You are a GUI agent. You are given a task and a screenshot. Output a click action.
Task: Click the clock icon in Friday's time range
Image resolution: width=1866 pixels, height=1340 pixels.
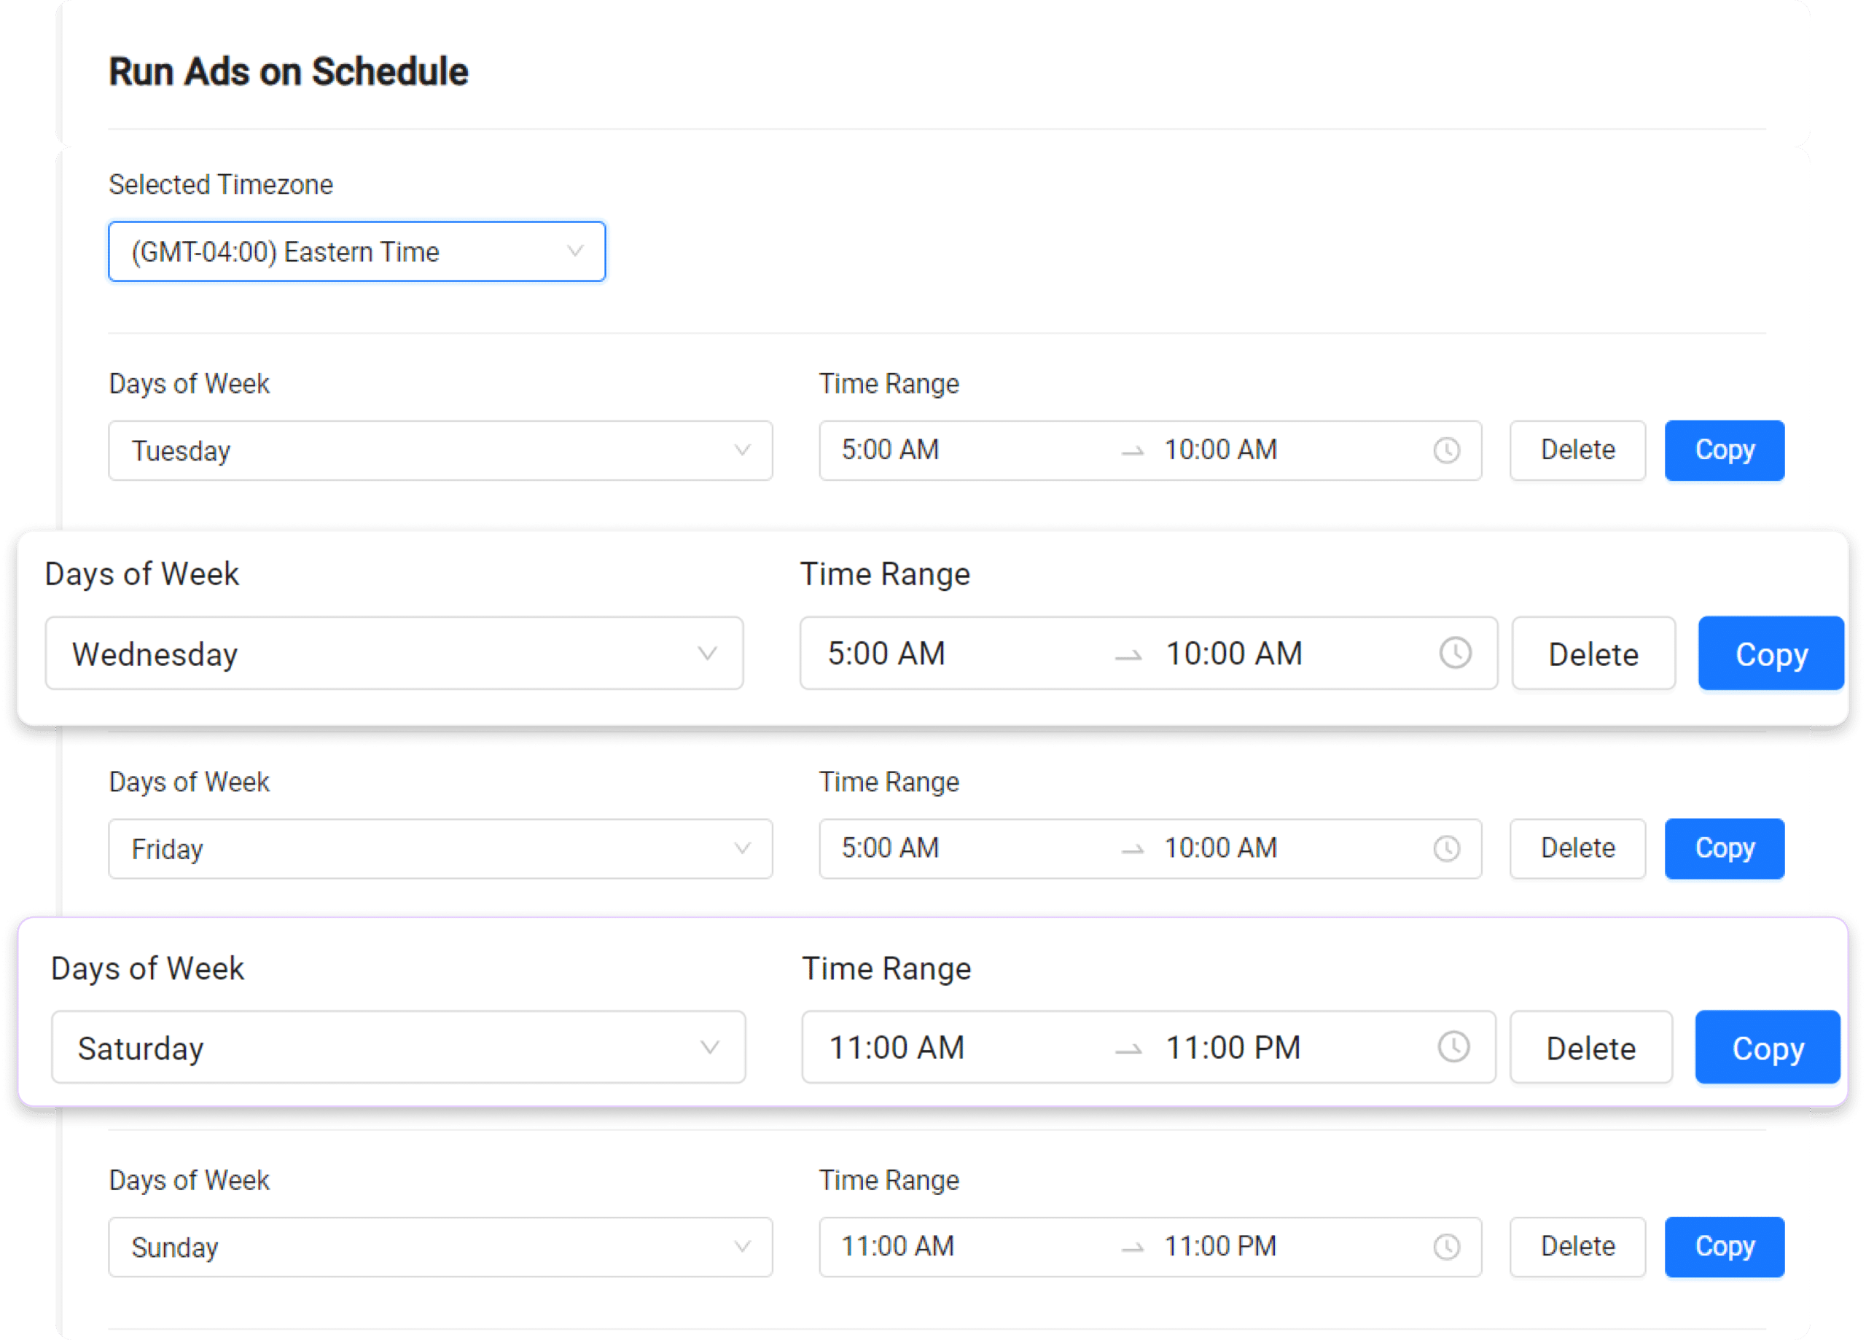(1446, 849)
